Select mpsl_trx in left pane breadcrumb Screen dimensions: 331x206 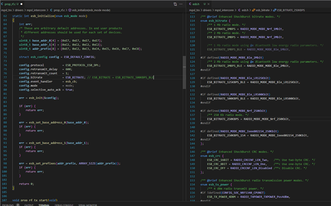click(6, 10)
